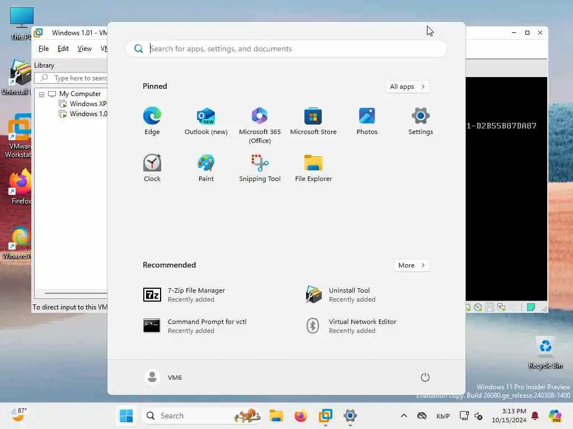The height and width of the screenshot is (429, 573).
Task: Open Firefox from the taskbar
Action: click(x=300, y=416)
